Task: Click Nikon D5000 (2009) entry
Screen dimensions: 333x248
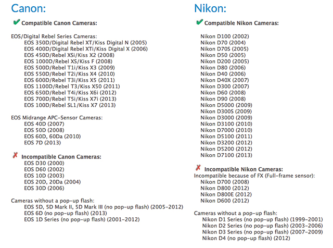Action: coord(226,105)
